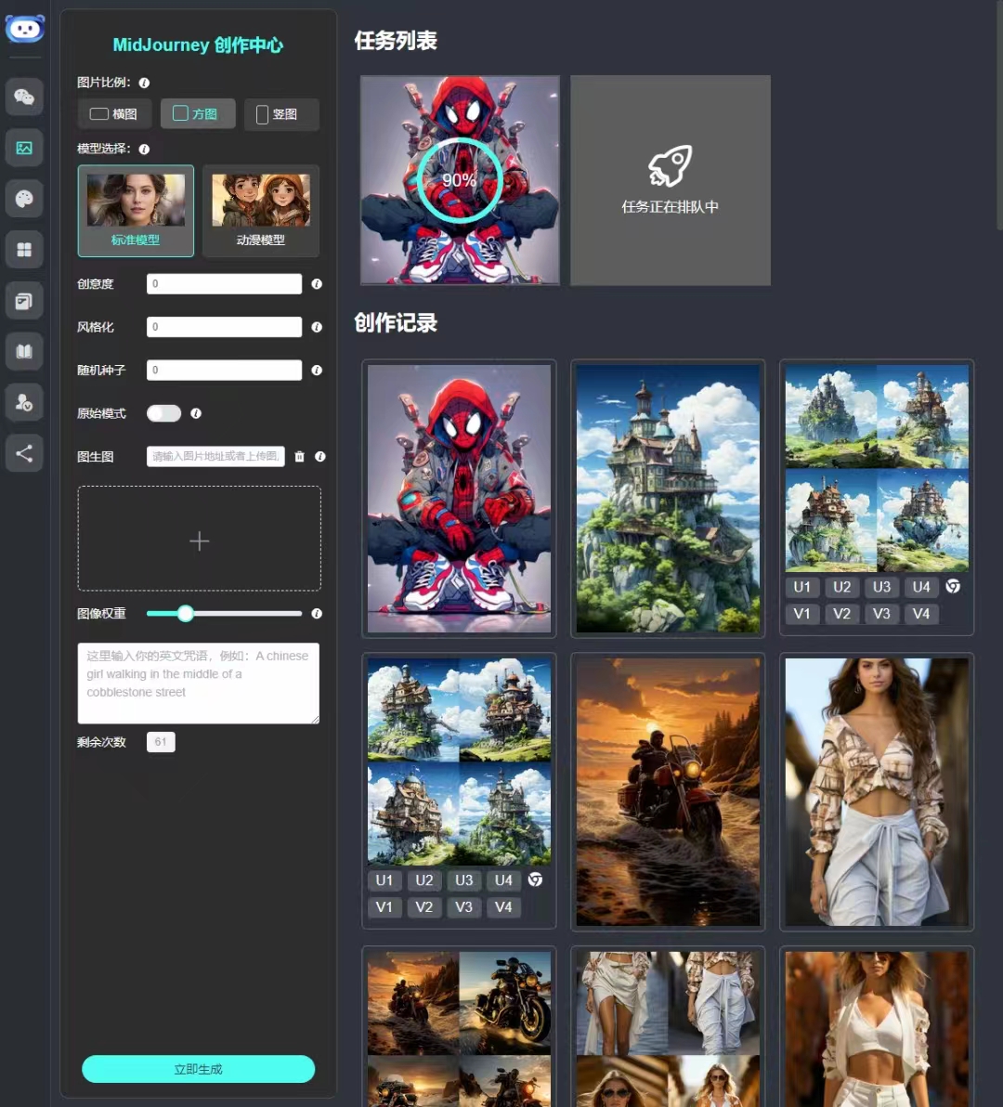Click the apps grid icon in sidebar
The image size is (1003, 1107).
(x=24, y=249)
